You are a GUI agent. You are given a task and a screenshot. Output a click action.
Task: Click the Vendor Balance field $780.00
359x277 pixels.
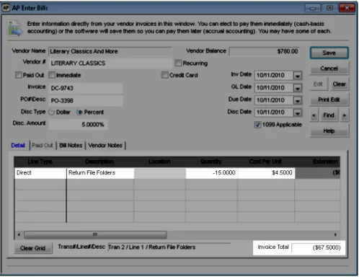pyautogui.click(x=265, y=51)
